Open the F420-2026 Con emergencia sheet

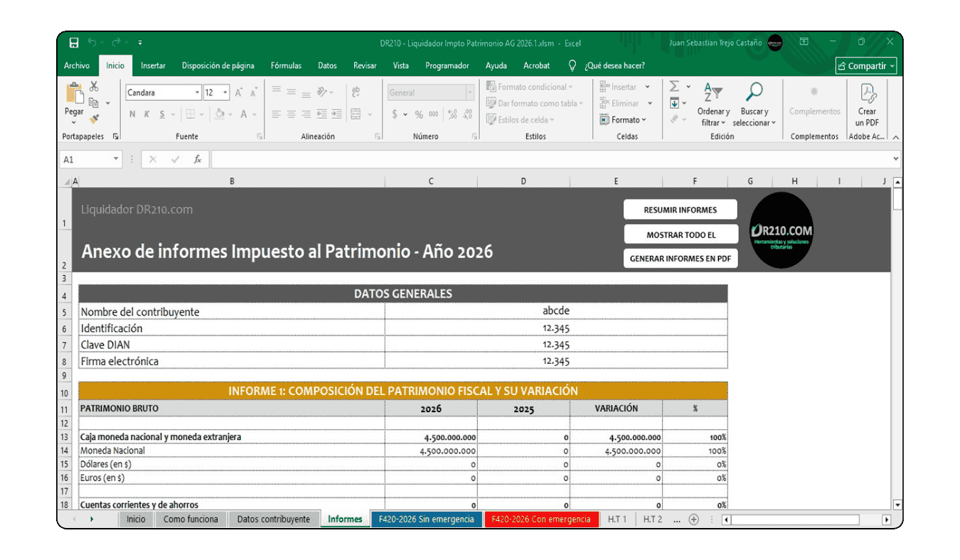[x=541, y=519]
